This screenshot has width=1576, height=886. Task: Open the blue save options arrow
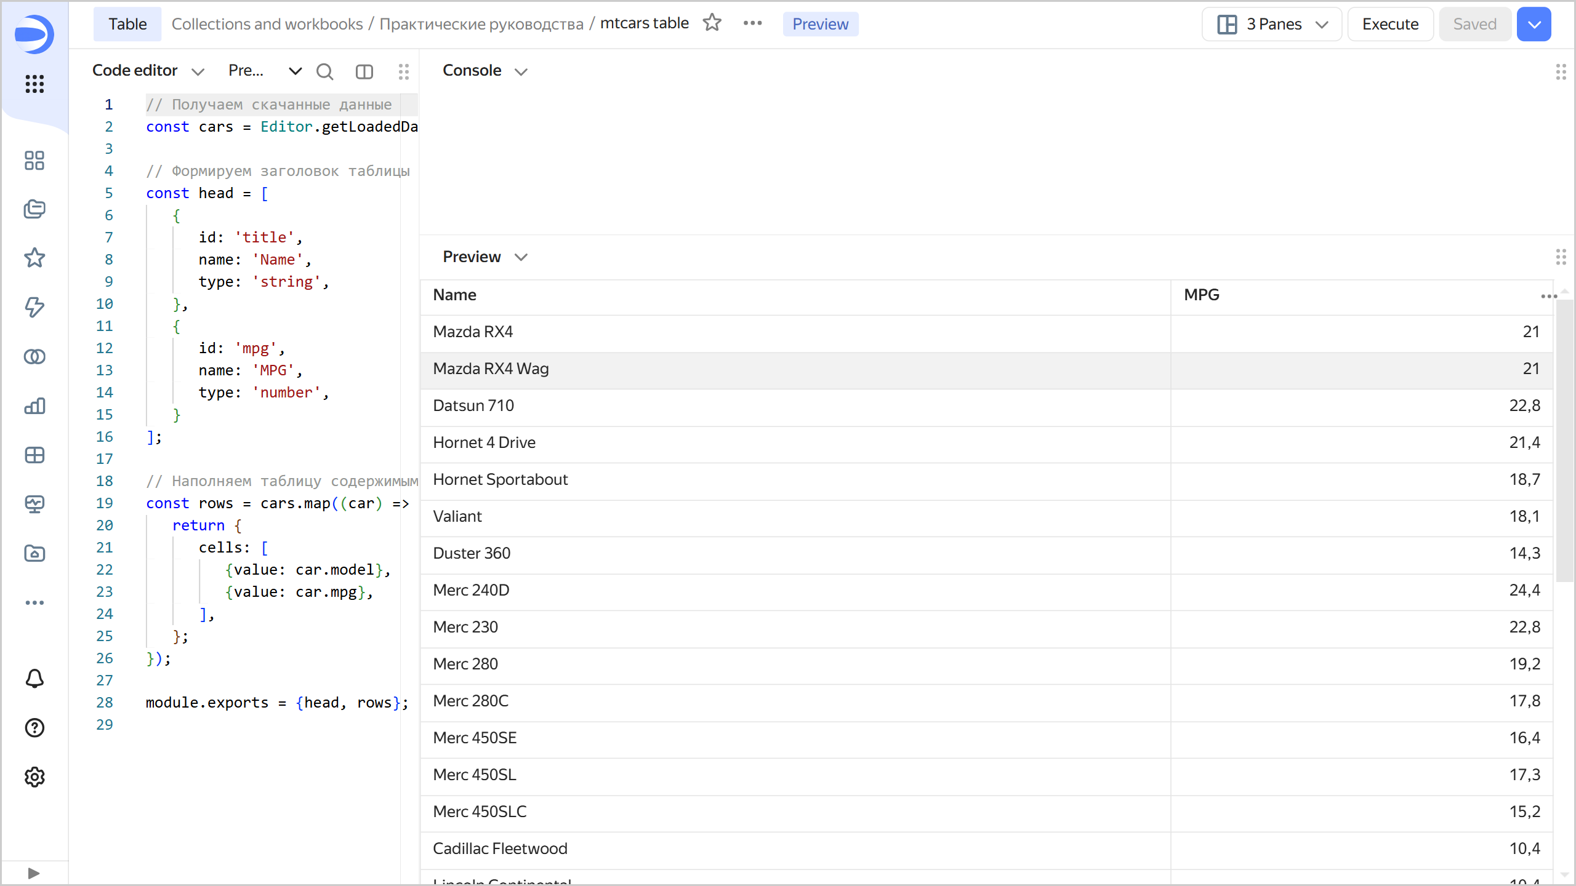pyautogui.click(x=1534, y=24)
